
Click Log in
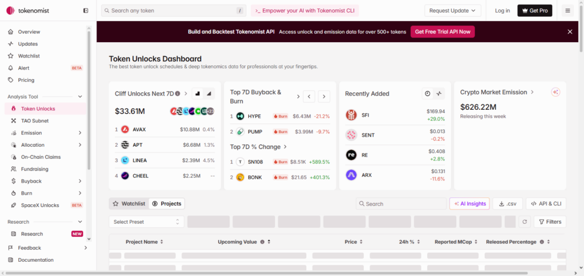tap(502, 10)
